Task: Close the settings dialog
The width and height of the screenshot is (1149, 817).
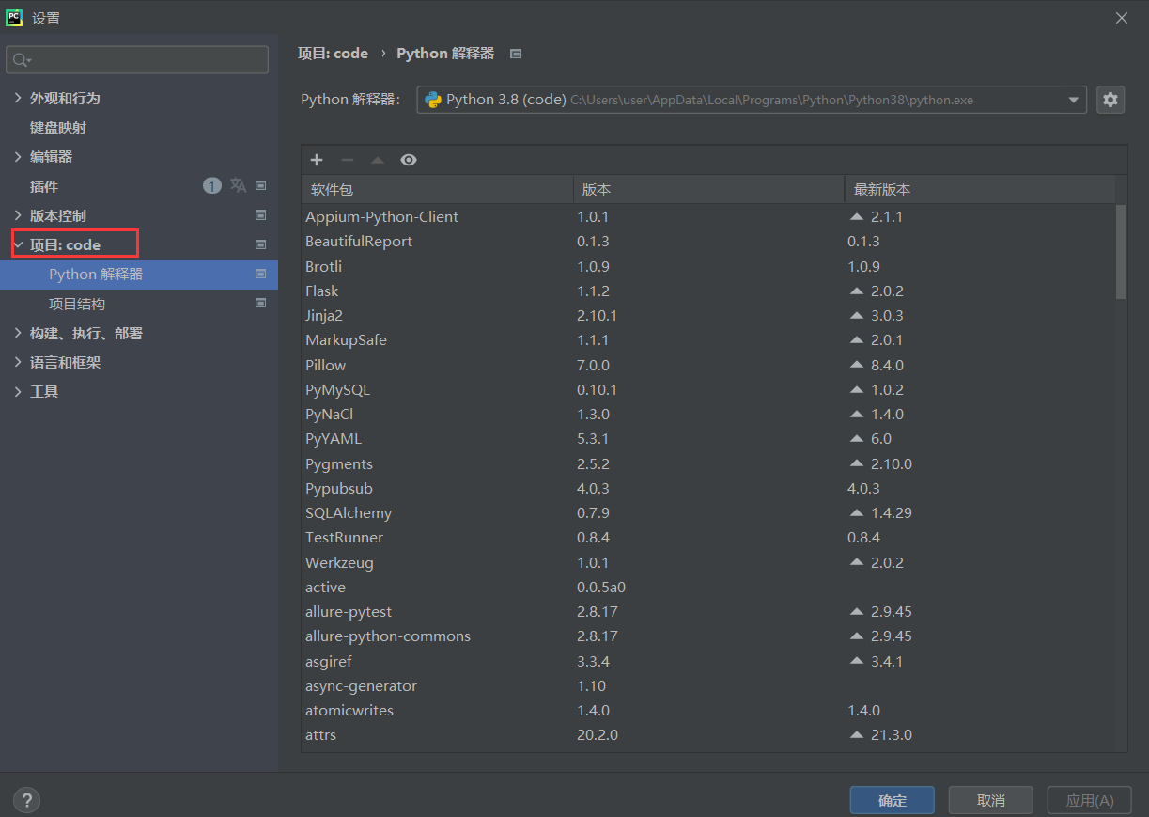Action: pyautogui.click(x=1122, y=18)
